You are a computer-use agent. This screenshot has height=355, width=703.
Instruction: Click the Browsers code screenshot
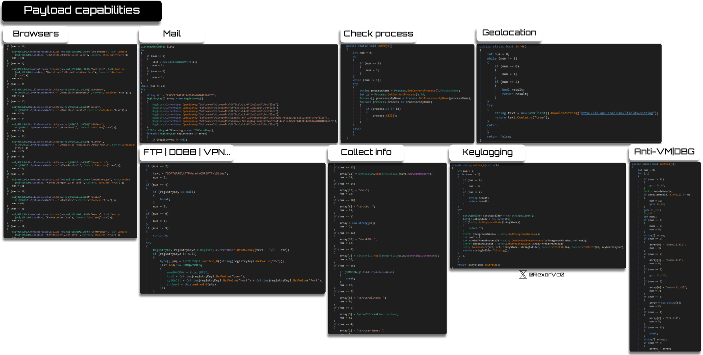(x=70, y=140)
